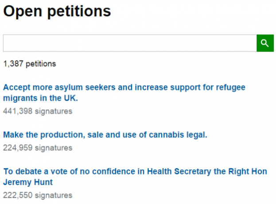The height and width of the screenshot is (204, 276).
Task: Open the asylum seekers and refugee petition
Action: pos(124,93)
